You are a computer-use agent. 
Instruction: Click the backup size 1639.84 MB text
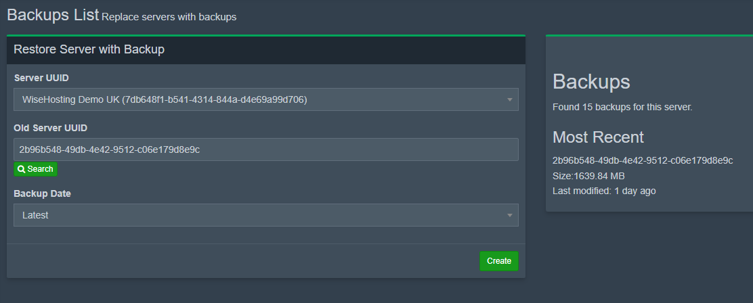coord(588,176)
